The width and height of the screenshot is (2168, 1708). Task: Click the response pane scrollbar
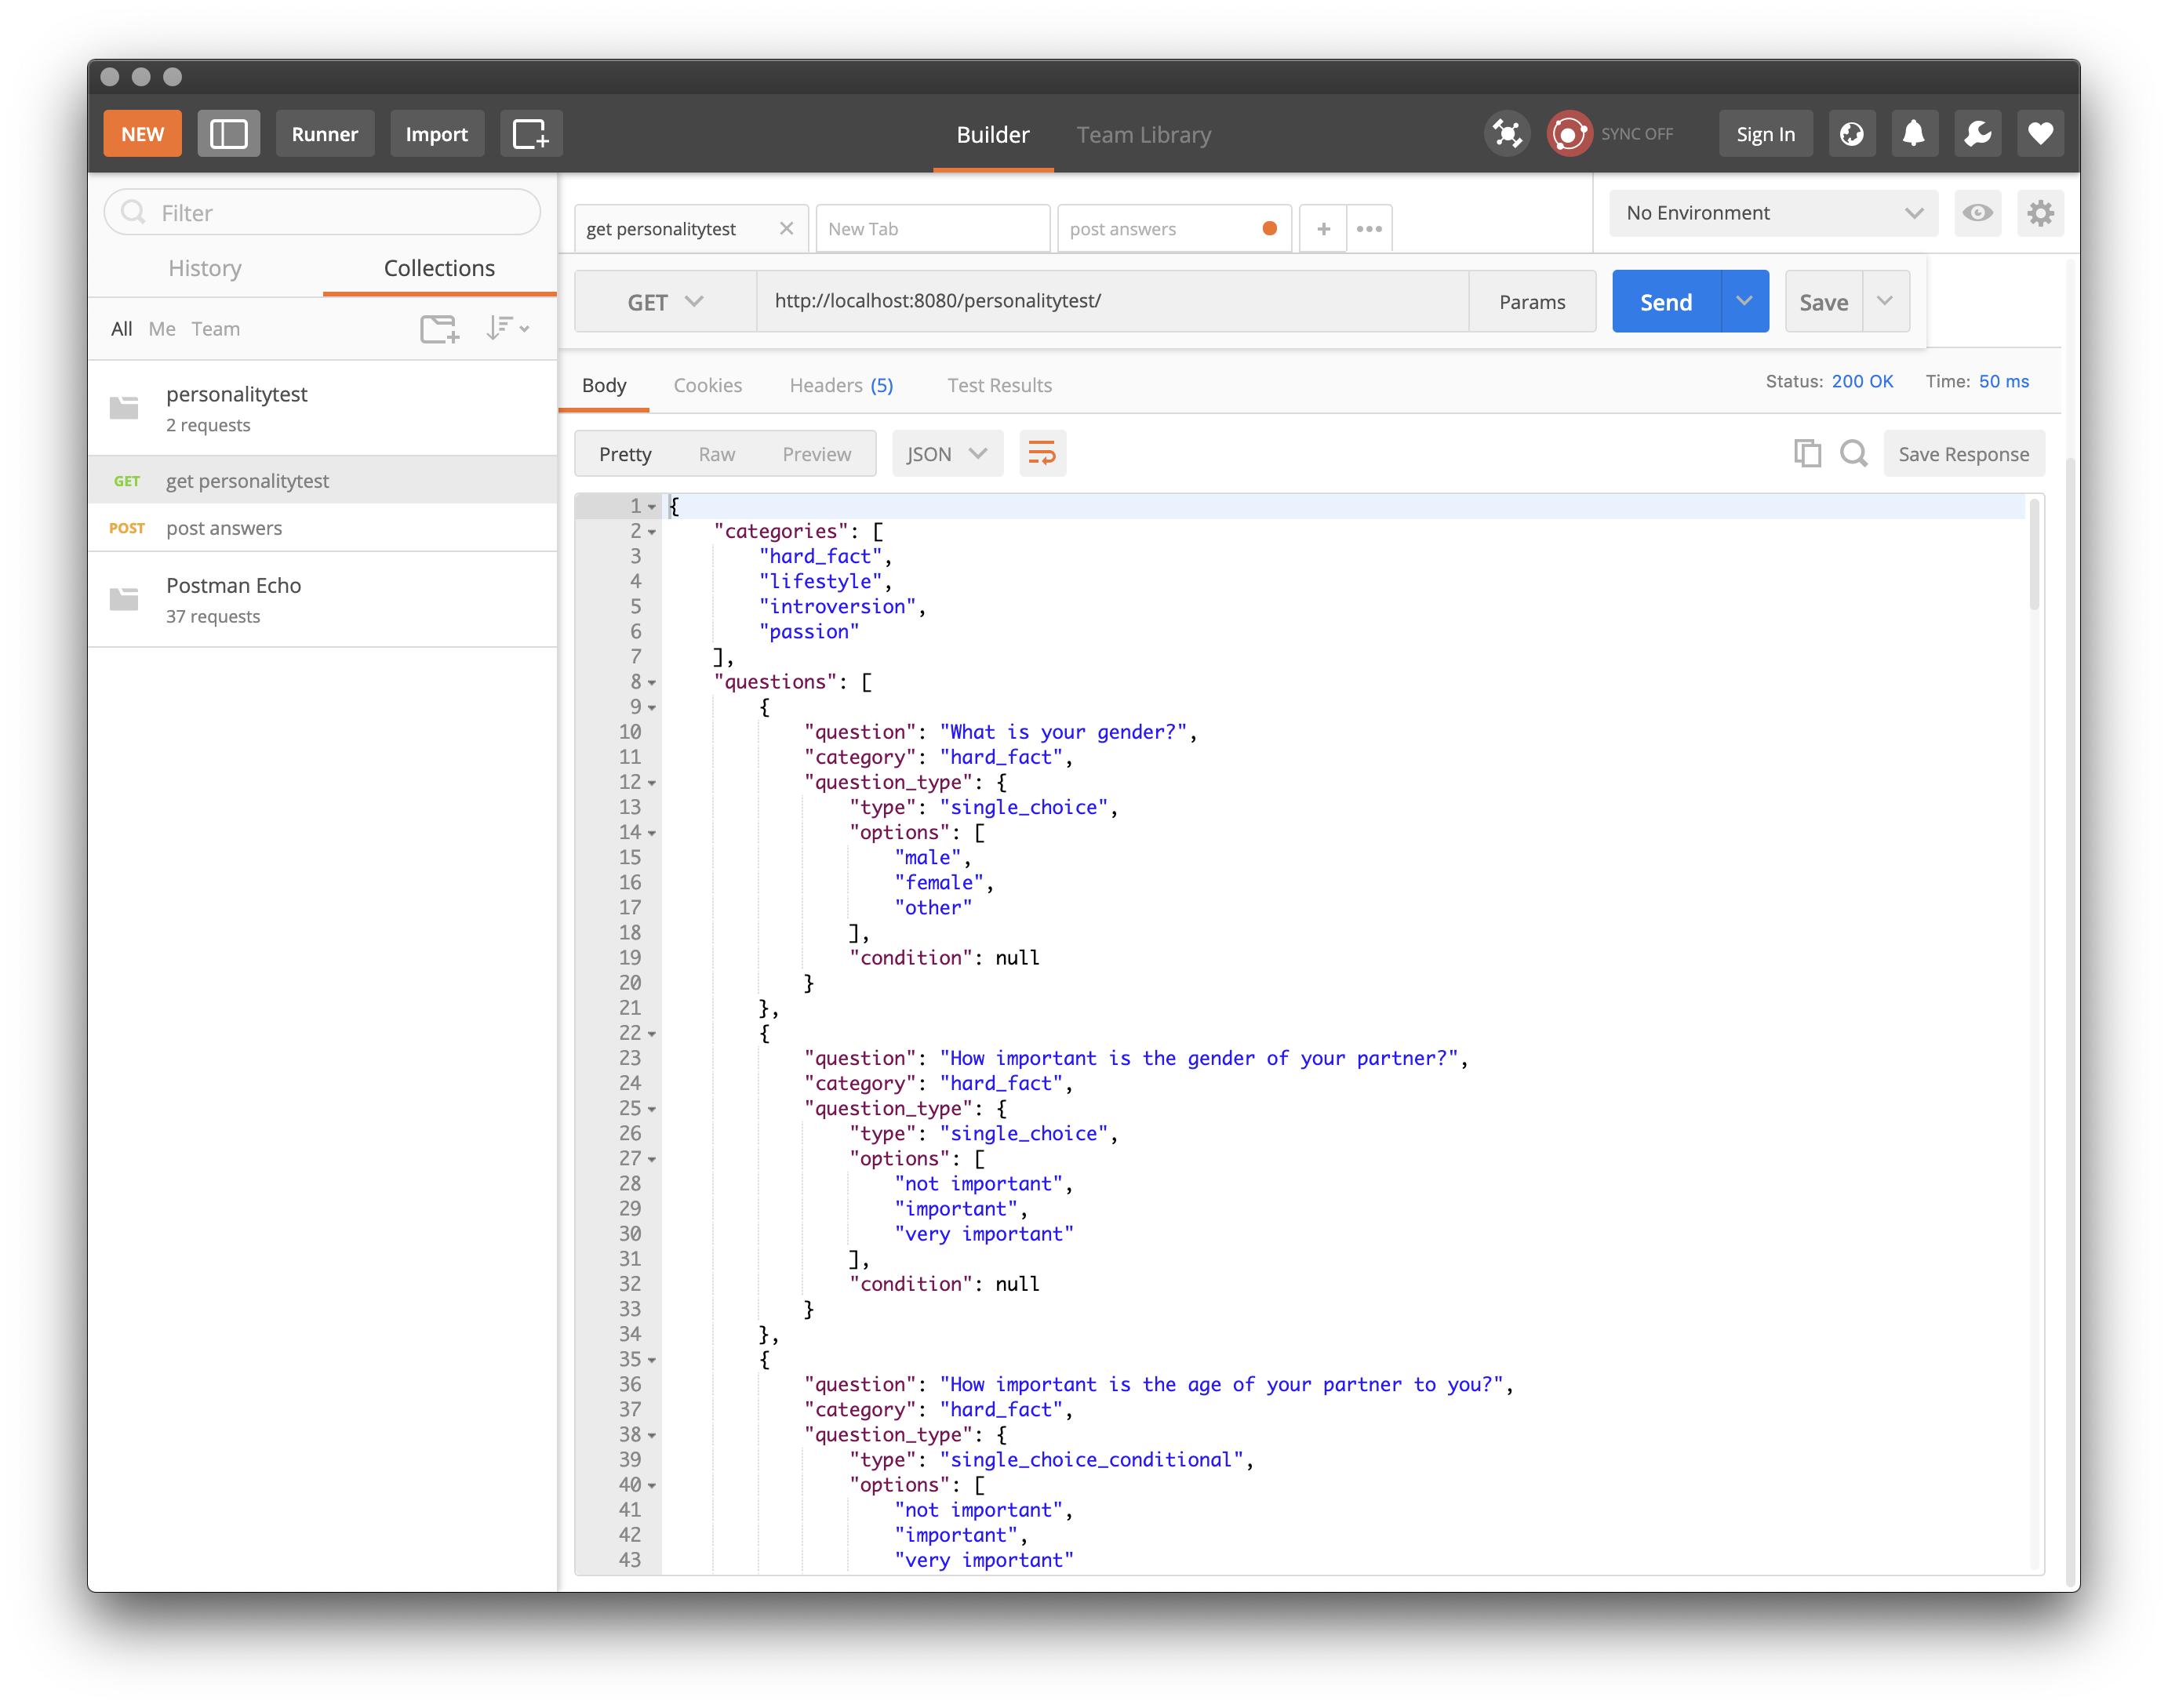coord(2034,555)
